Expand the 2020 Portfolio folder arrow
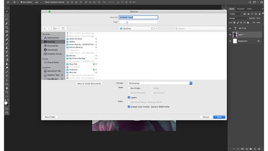 (96, 39)
